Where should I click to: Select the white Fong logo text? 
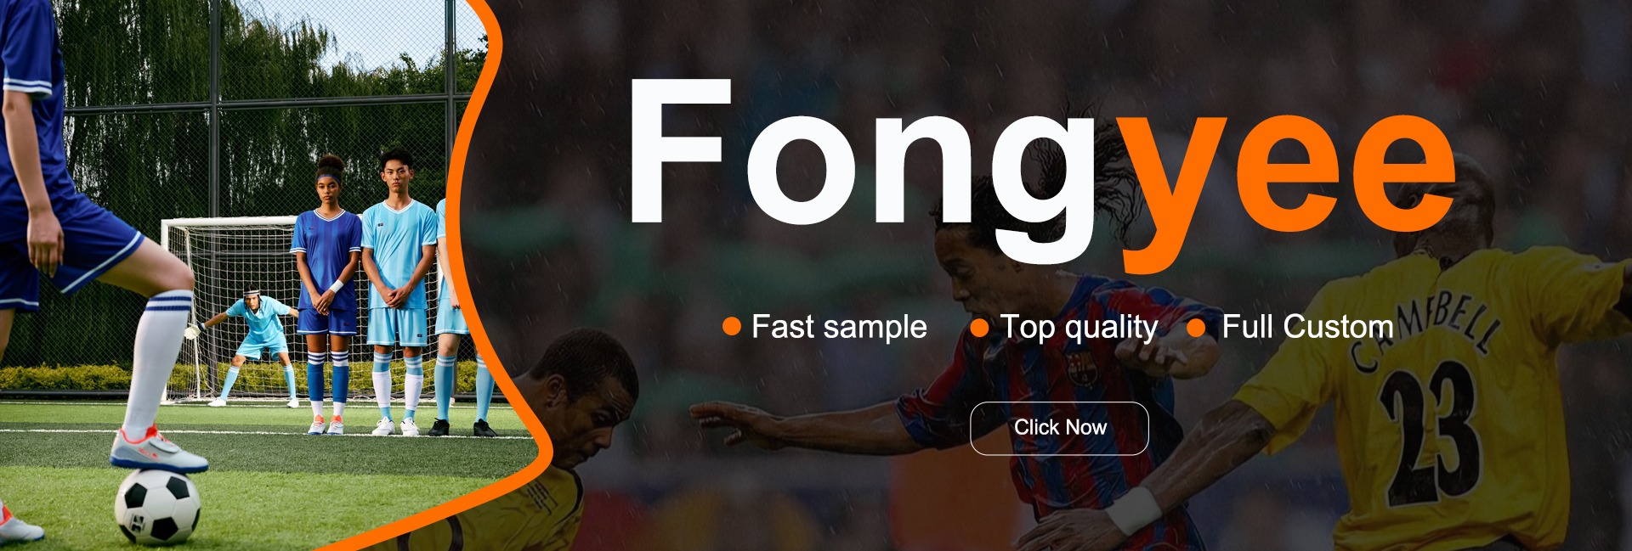pos(861,170)
